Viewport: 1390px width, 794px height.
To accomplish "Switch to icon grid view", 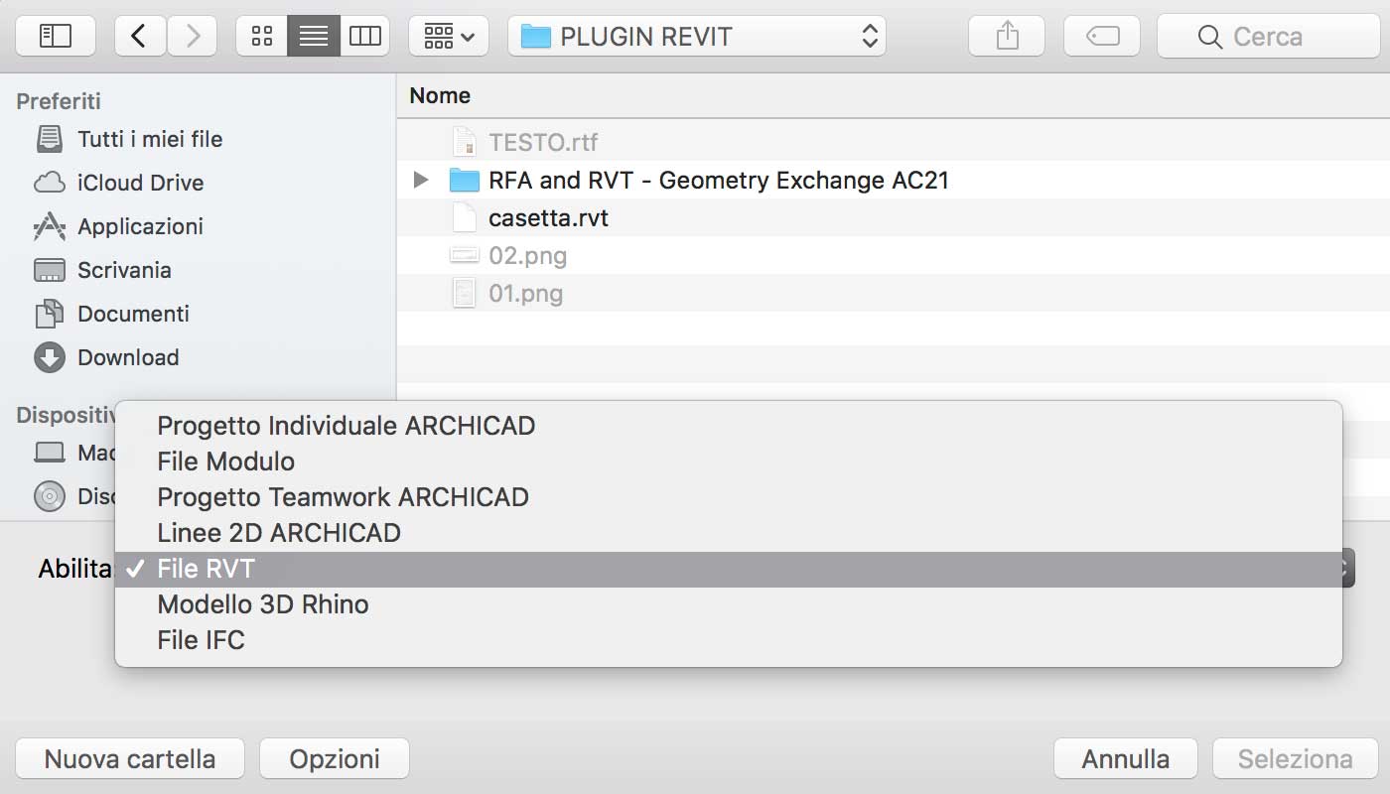I will [x=262, y=37].
